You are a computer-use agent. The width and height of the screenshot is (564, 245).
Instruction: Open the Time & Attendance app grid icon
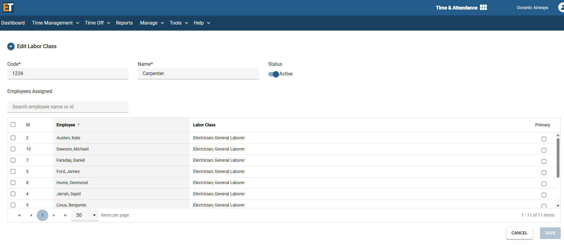[x=483, y=8]
